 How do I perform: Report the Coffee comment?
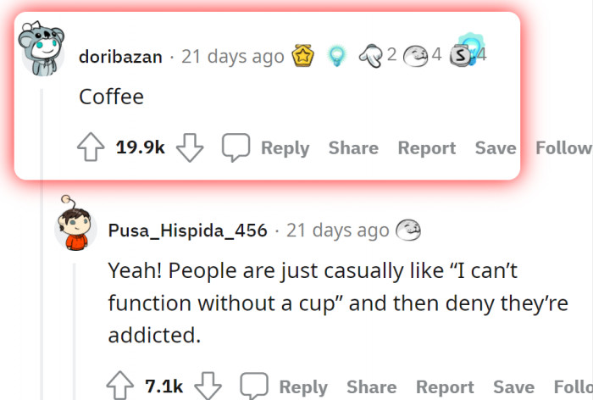pyautogui.click(x=427, y=148)
